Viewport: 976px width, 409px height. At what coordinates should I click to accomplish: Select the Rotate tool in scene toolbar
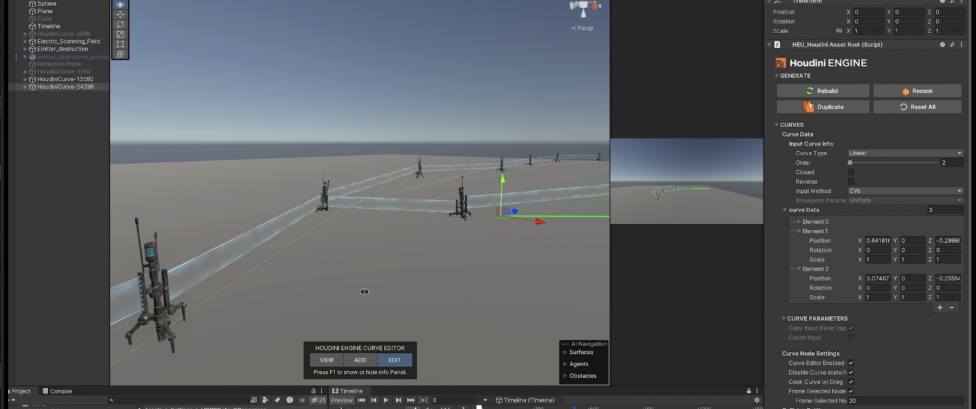click(120, 24)
